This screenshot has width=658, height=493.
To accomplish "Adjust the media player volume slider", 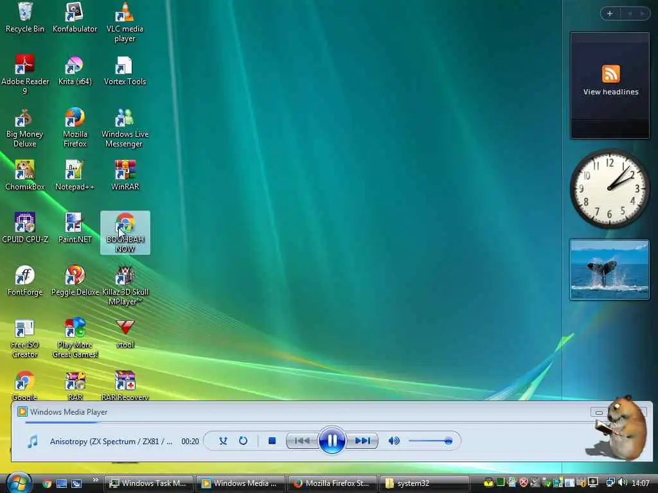I will 430,440.
